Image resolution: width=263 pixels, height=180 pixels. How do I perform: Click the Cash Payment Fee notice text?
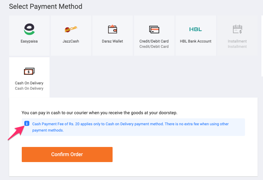pos(130,127)
